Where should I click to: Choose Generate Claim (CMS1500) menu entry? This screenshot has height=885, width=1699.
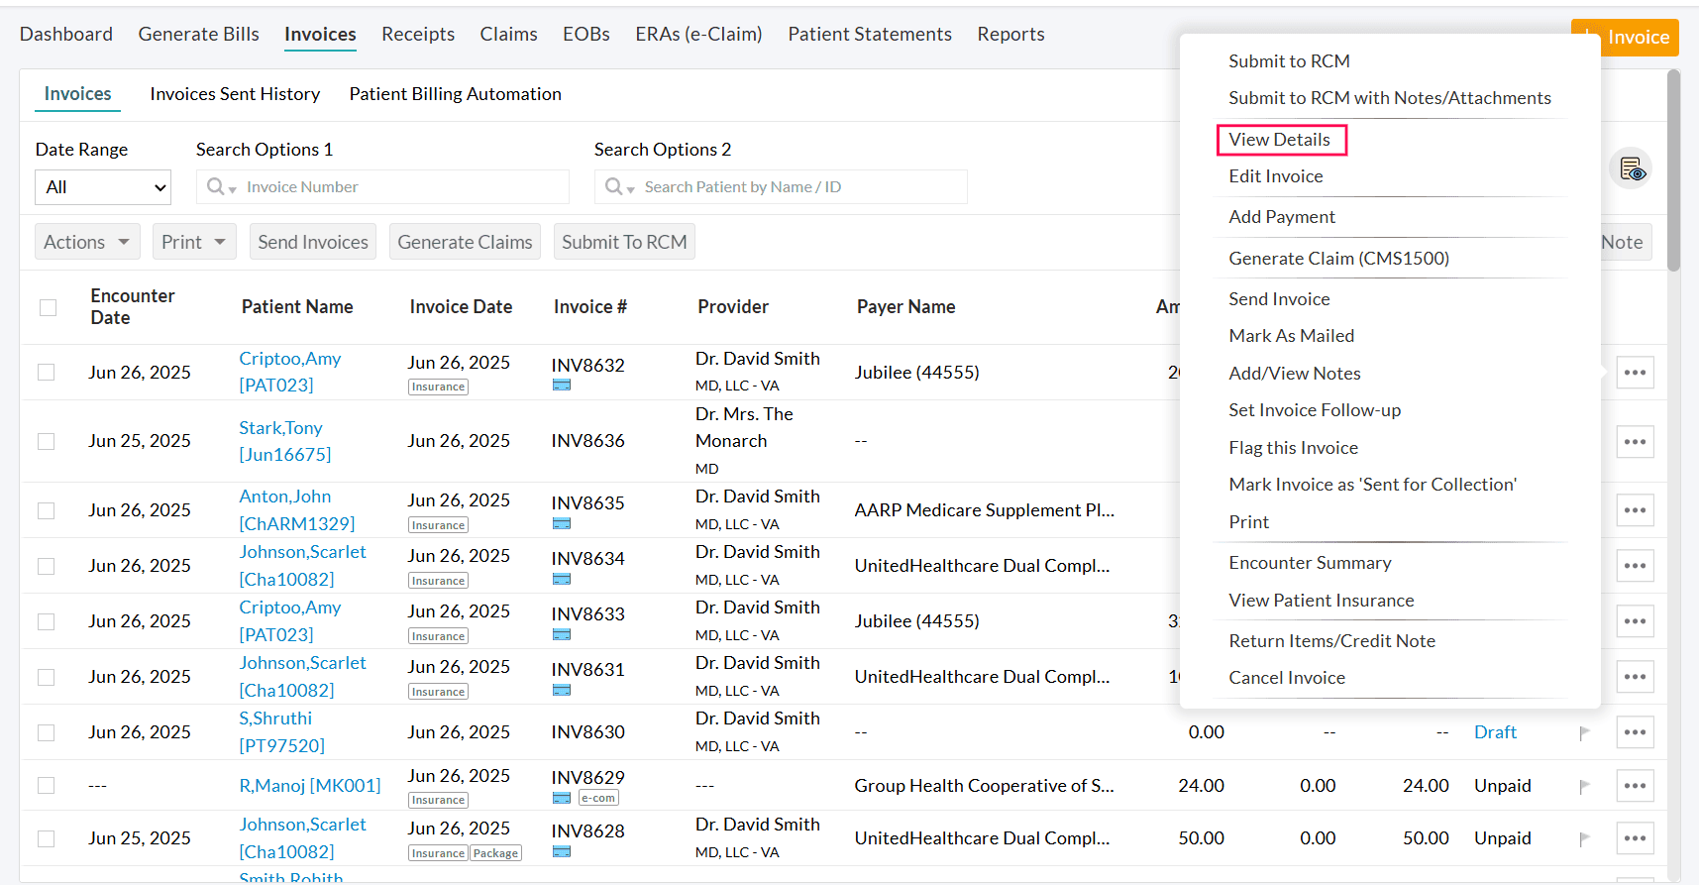[1338, 259]
